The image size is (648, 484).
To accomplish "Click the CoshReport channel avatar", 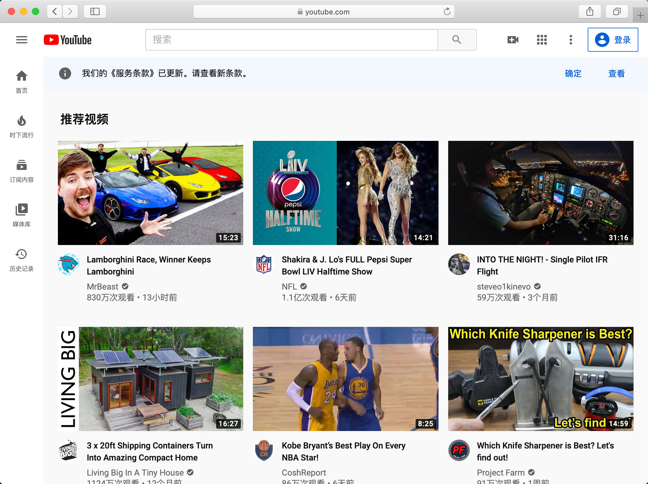I will point(264,450).
